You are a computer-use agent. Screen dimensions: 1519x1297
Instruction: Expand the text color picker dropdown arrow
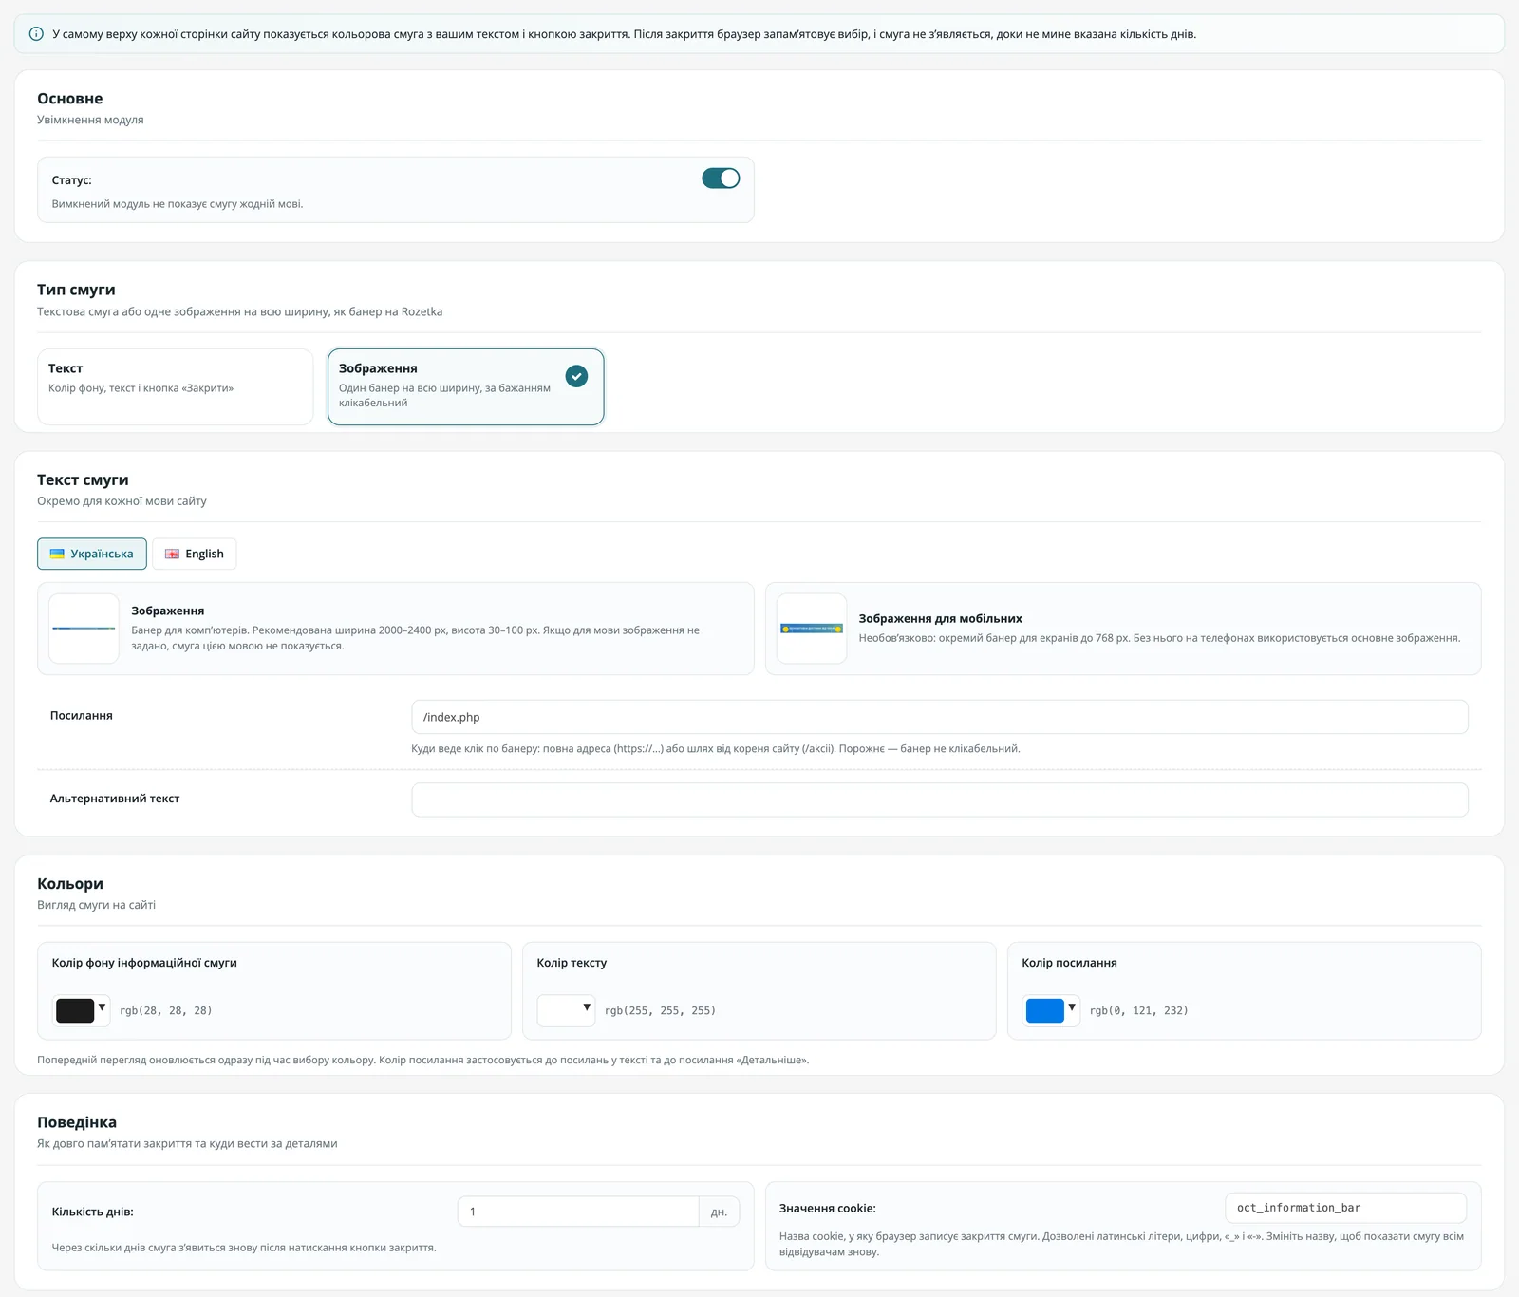[587, 1007]
